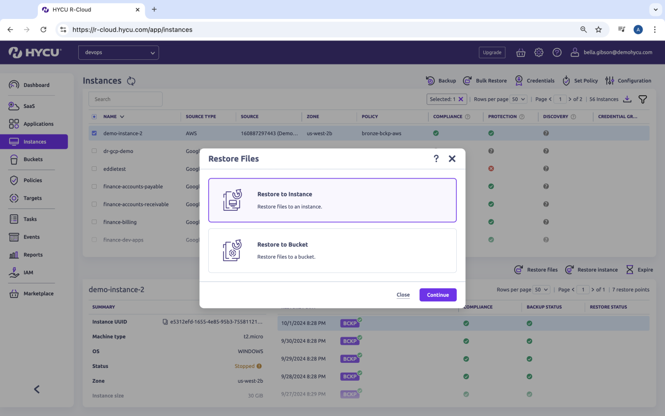Collapse the sidebar with the left chevron
The image size is (665, 416).
point(37,389)
